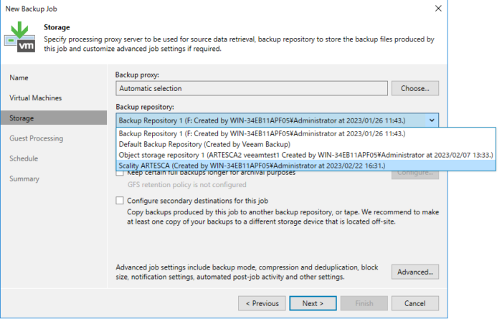Screen dimensions: 502x319
Task: Click the Next > button
Action: pyautogui.click(x=313, y=303)
